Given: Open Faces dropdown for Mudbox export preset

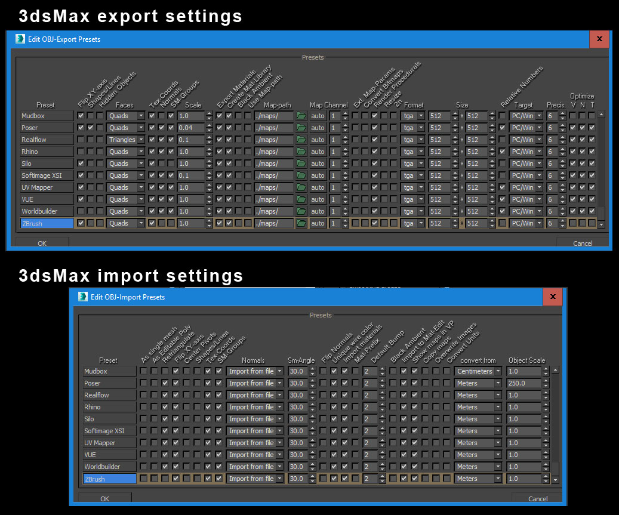Looking at the screenshot, I should coord(125,116).
